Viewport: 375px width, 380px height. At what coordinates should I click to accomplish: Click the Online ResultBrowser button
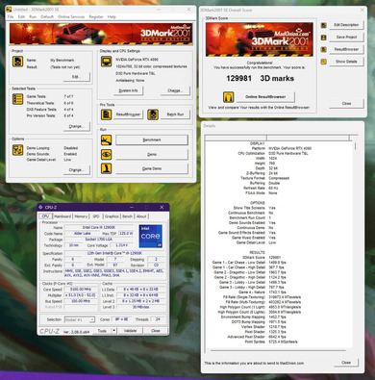point(265,97)
